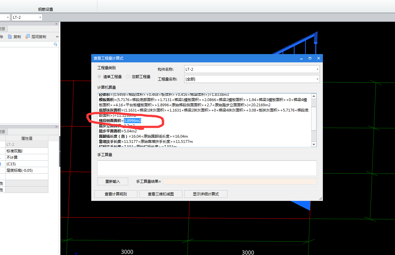Image resolution: width=395 pixels, height=255 pixels.
Task: Click the 层底标高(-0.05) property cell
Action: 27,170
